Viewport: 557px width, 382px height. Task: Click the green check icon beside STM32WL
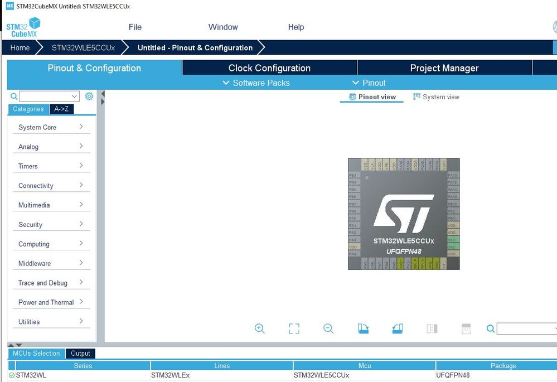coord(12,375)
